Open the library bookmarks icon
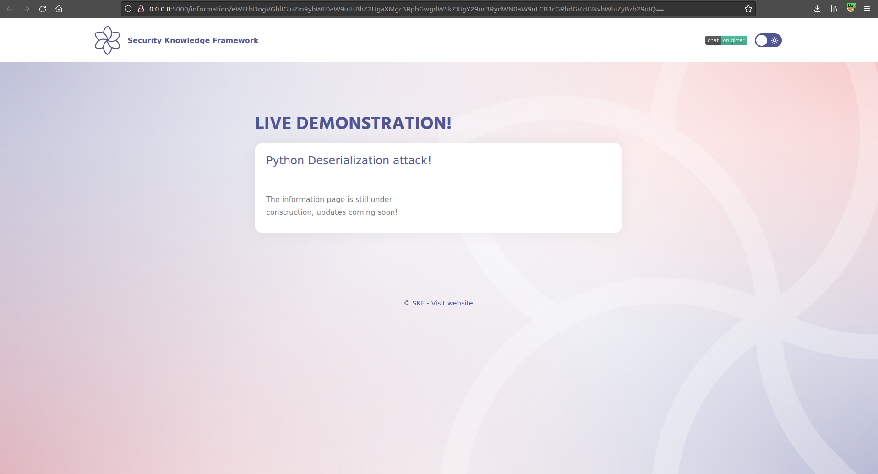878x474 pixels. (834, 9)
